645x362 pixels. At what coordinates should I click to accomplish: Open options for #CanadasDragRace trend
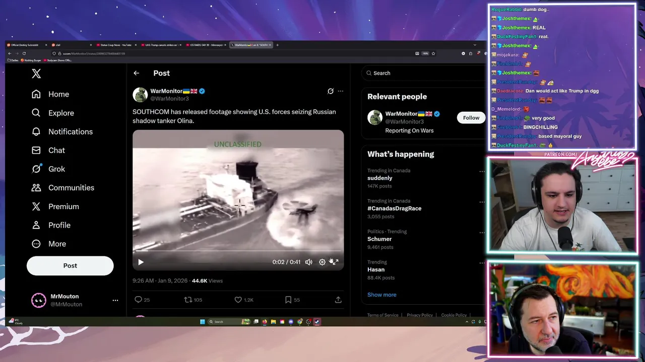(482, 202)
